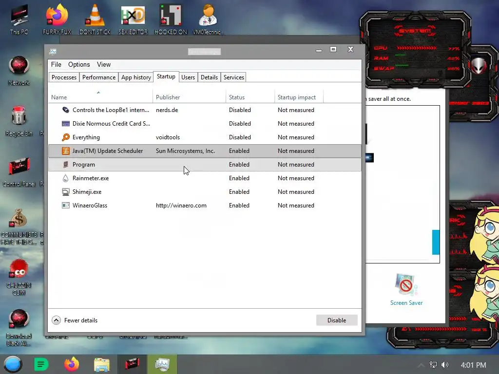Screen dimensions: 499x374
Task: Switch to the Details tab
Action: click(x=210, y=77)
